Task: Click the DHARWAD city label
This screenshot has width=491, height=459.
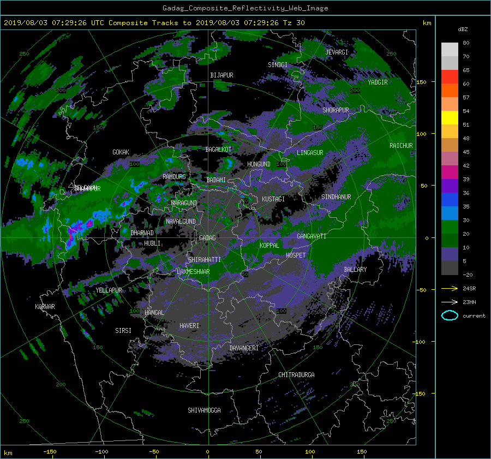Action: pos(142,233)
